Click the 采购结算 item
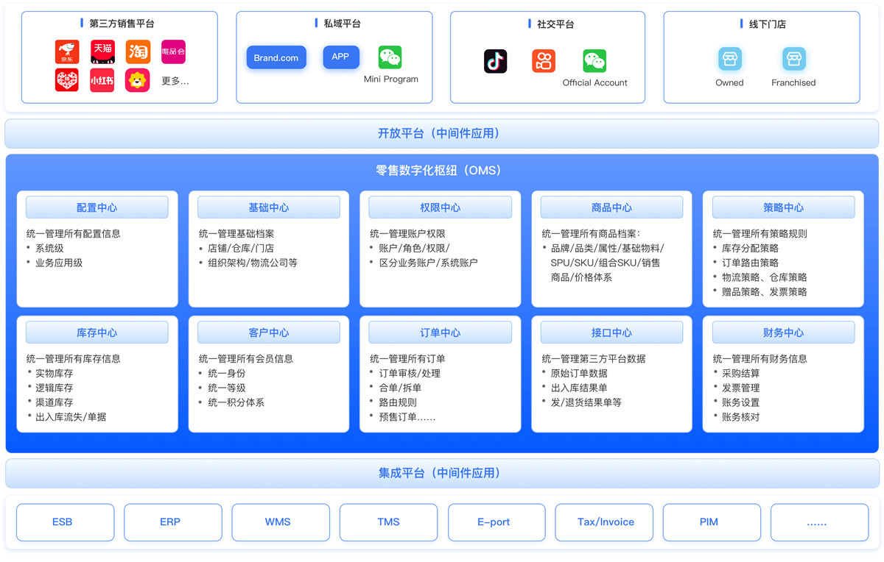 (x=740, y=374)
